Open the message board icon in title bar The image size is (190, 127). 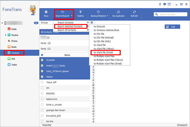[x=169, y=4]
